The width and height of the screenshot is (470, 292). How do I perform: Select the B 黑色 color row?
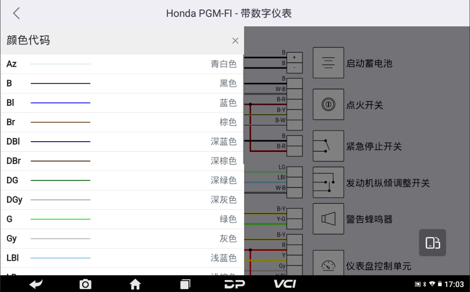pos(122,84)
